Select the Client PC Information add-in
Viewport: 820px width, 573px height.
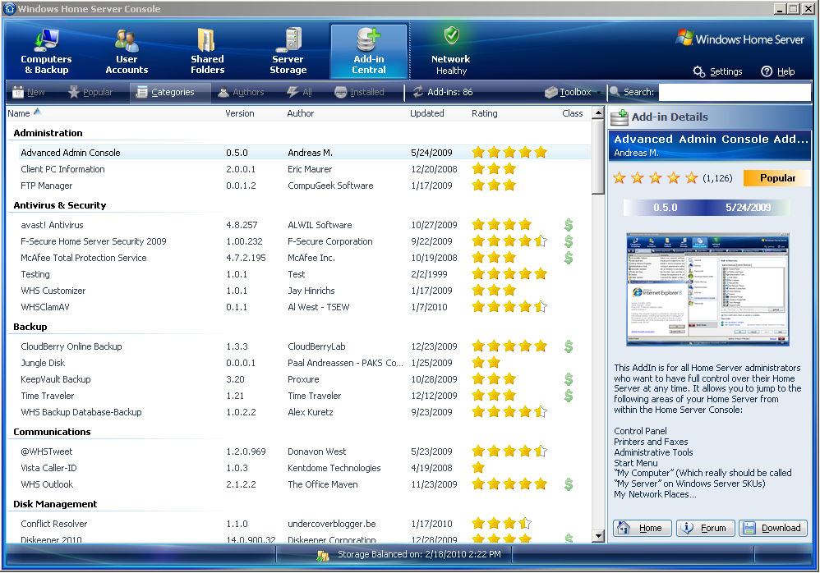click(62, 169)
